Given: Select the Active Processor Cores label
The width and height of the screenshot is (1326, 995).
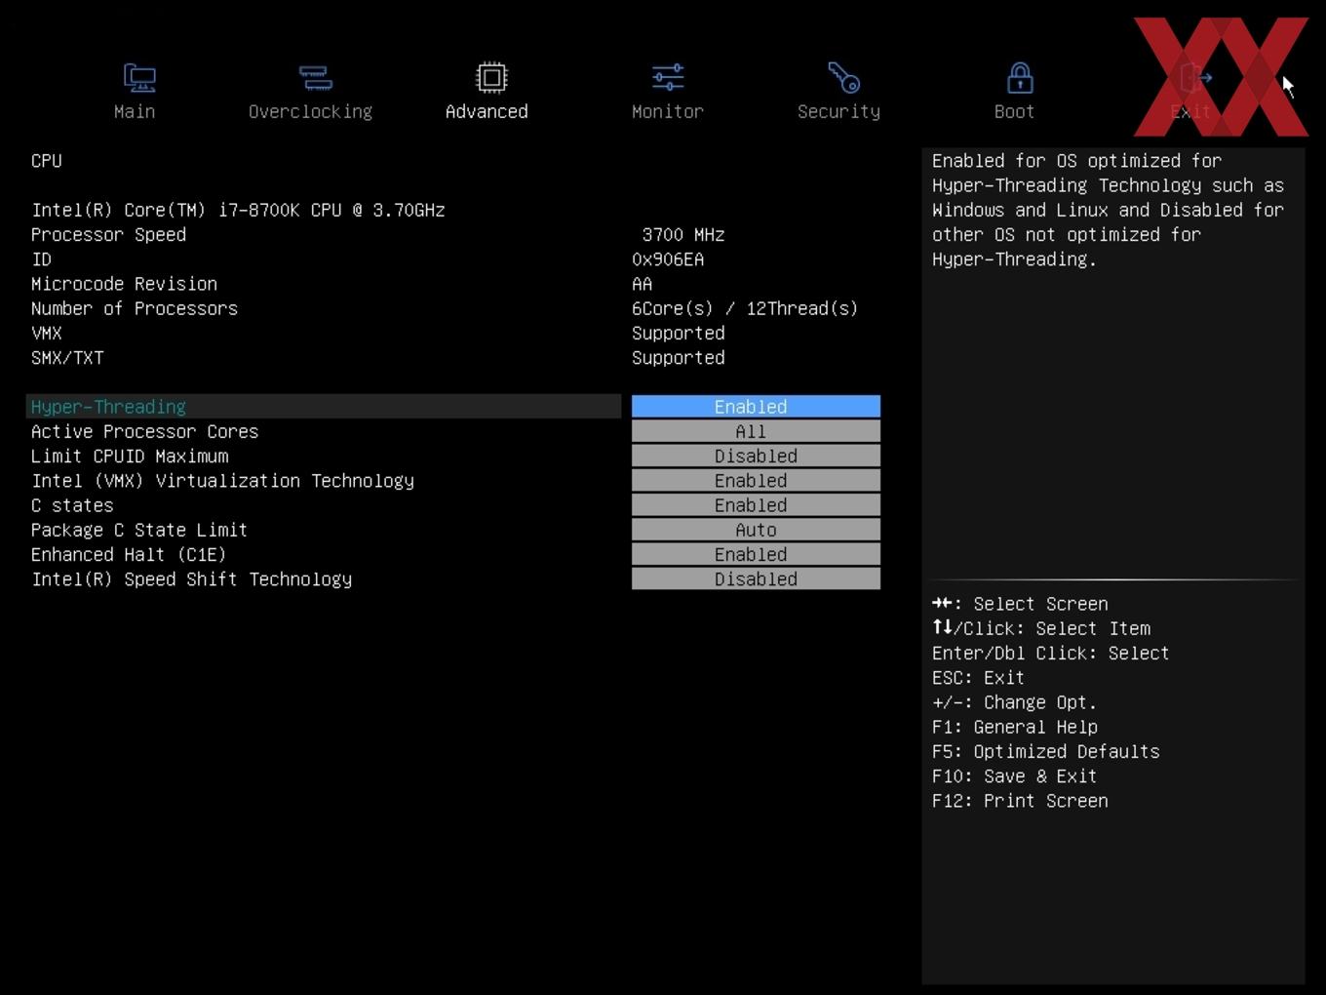Looking at the screenshot, I should (144, 431).
